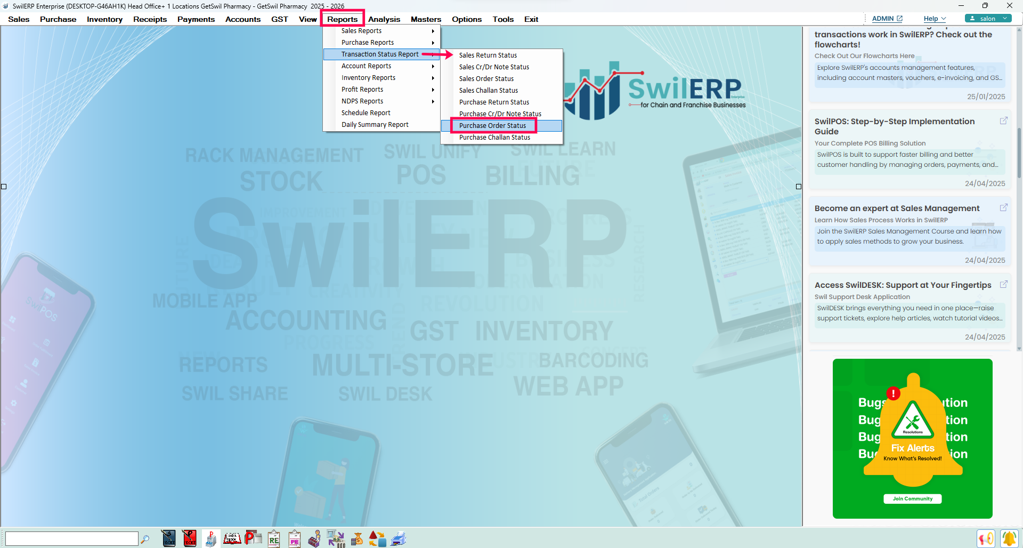Click the notification bell icon at bottom right
Image resolution: width=1023 pixels, height=548 pixels.
(x=1009, y=538)
